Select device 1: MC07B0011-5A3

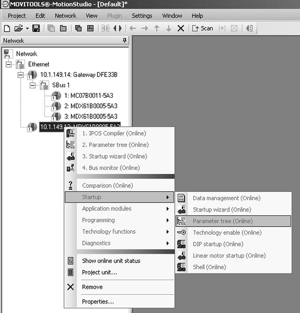coord(88,96)
